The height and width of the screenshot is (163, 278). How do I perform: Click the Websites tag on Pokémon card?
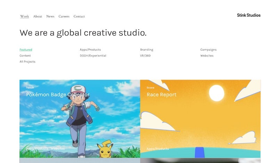(58, 149)
